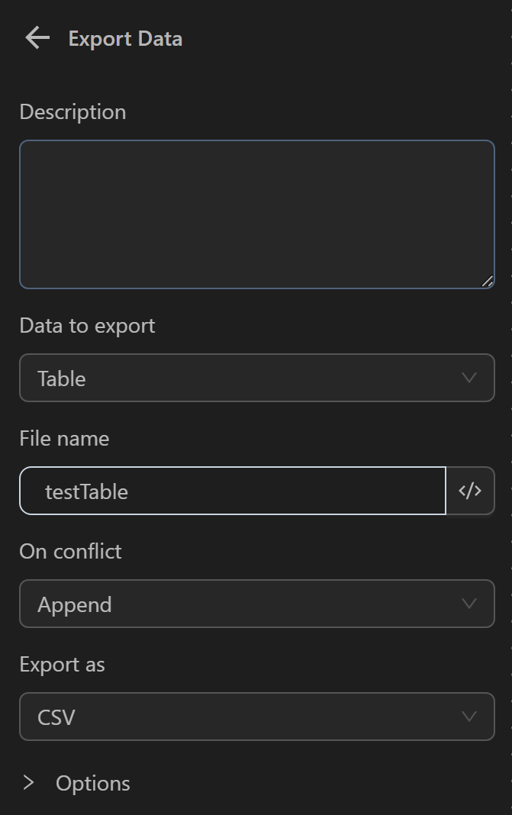Click the Description field label
Screen dimensions: 512x815
72,111
